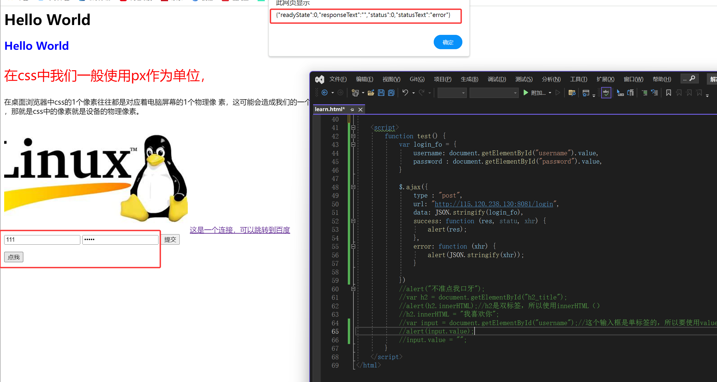The width and height of the screenshot is (717, 382).
Task: Open the overflow arrow right of the bookmark icons
Action: pyautogui.click(x=707, y=96)
